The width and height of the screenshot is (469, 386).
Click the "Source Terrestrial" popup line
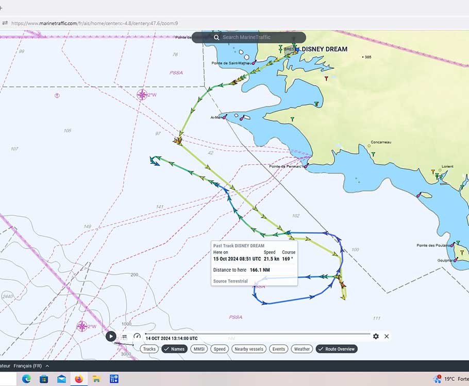230,281
